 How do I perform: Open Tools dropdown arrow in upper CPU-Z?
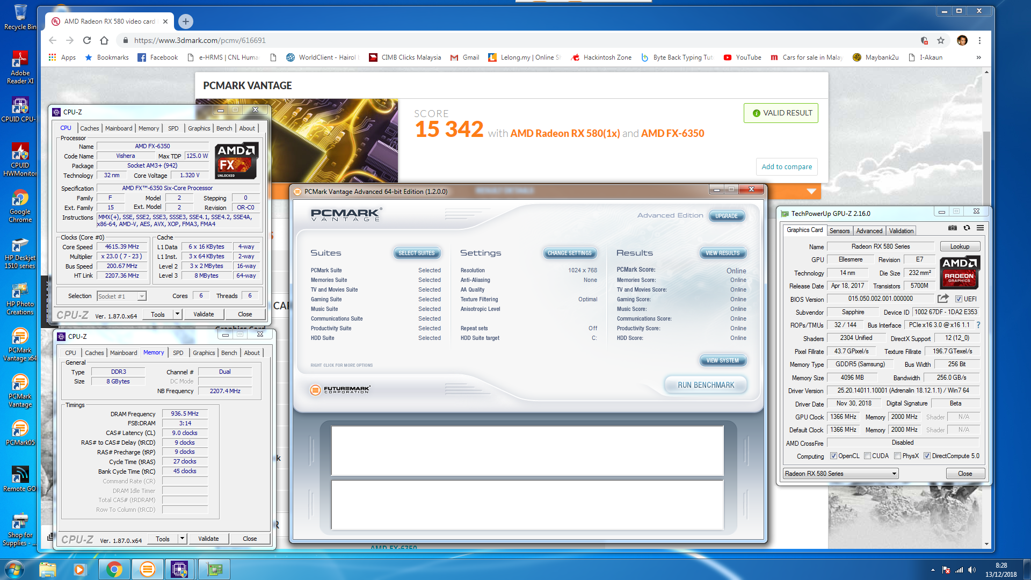tap(177, 314)
